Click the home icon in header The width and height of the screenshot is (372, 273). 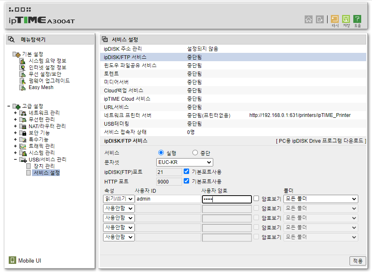308,19
